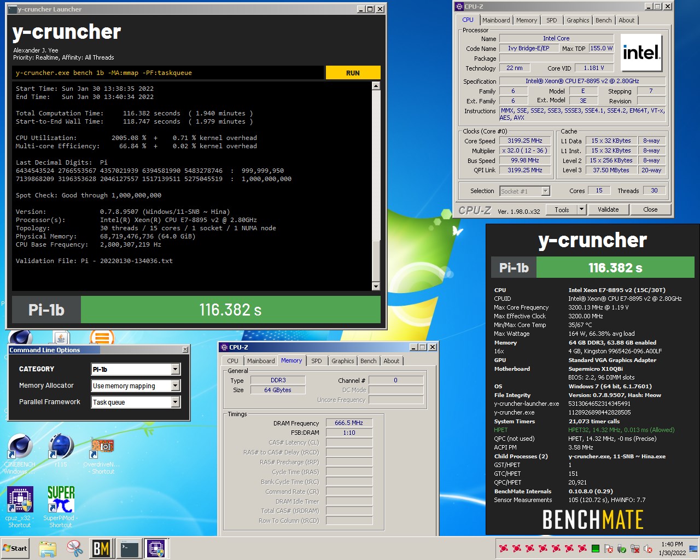Viewport: 700px width, 560px height.
Task: Click the BENCHMATE logo in the result panel
Action: tap(592, 520)
